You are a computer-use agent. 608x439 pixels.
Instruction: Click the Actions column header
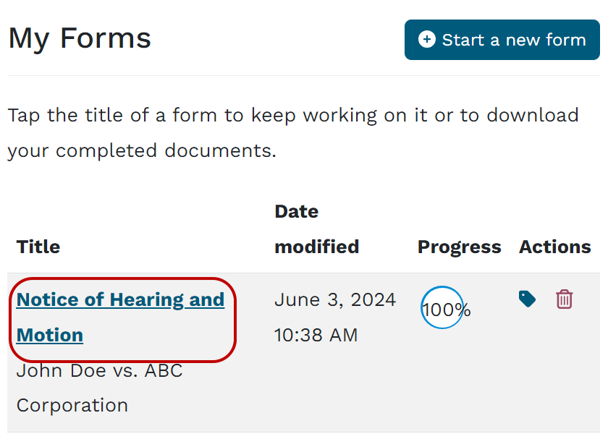coord(554,247)
